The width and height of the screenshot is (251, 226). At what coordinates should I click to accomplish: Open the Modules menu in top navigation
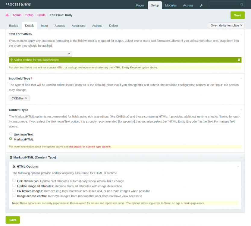click(171, 5)
